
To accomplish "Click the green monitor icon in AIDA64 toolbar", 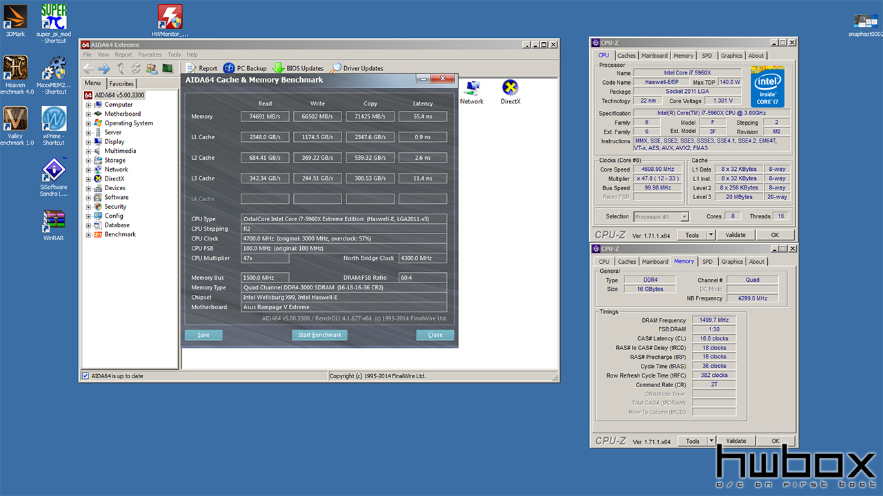I will coord(167,68).
